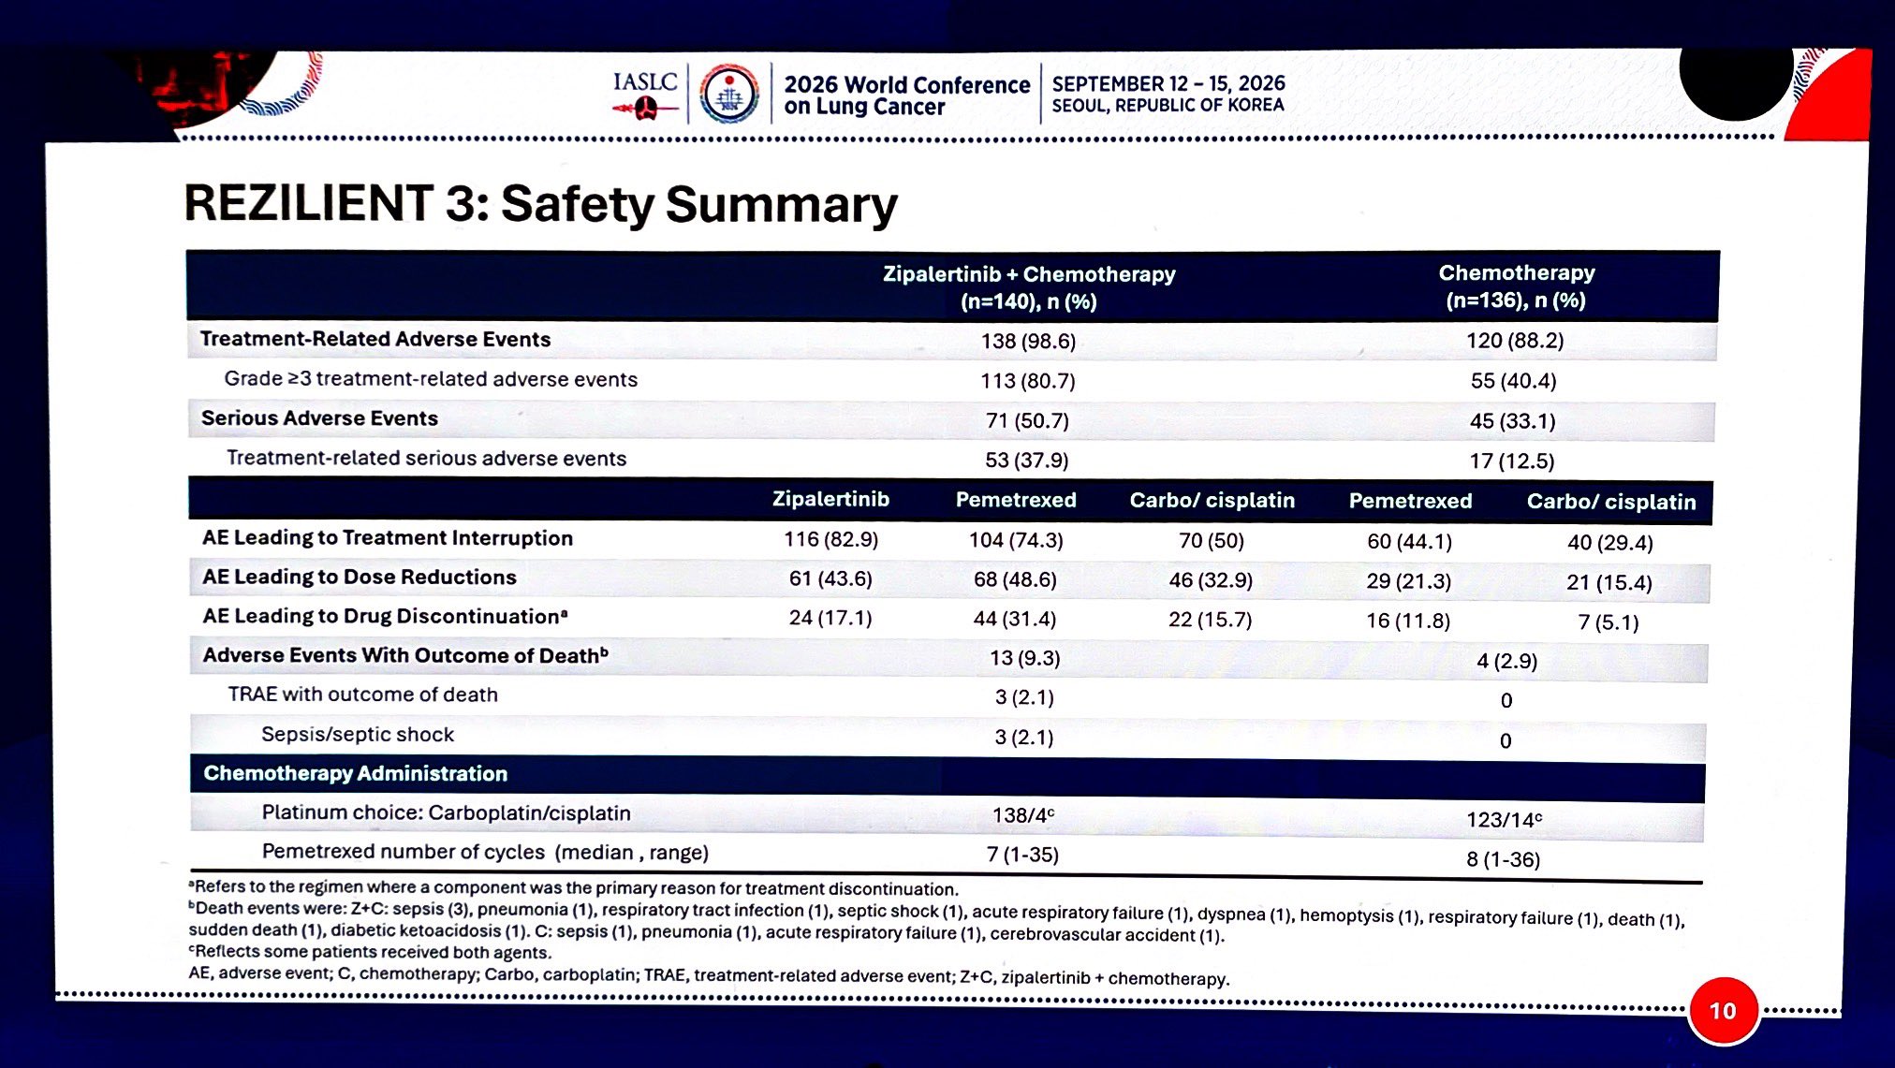The height and width of the screenshot is (1068, 1895).
Task: Click the Zipalertinib sub-column header
Action: 830,499
